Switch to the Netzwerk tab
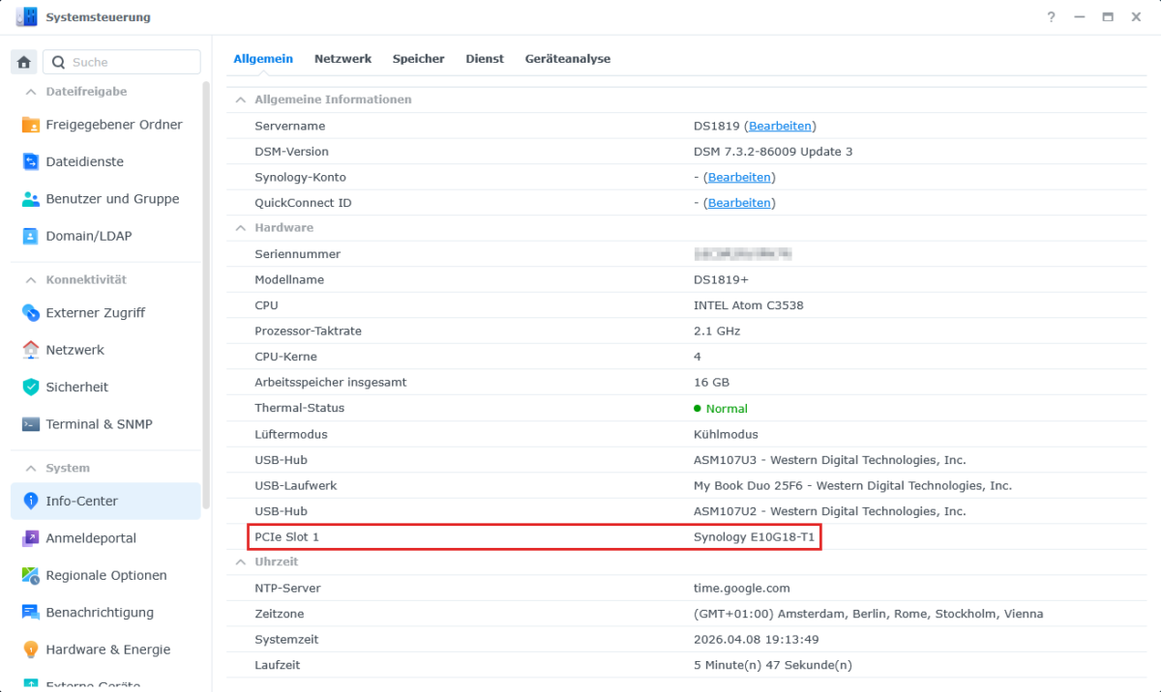This screenshot has height=692, width=1161. pyautogui.click(x=342, y=59)
